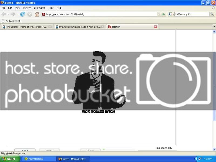Click the vertical scrollbar thumb
This screenshot has height=162, width=216.
214,86
